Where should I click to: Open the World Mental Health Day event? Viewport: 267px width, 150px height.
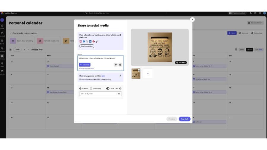[209, 79]
